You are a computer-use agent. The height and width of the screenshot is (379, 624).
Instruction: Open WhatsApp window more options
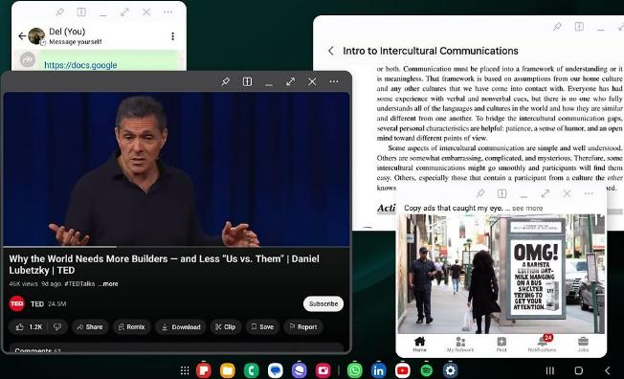(x=167, y=12)
